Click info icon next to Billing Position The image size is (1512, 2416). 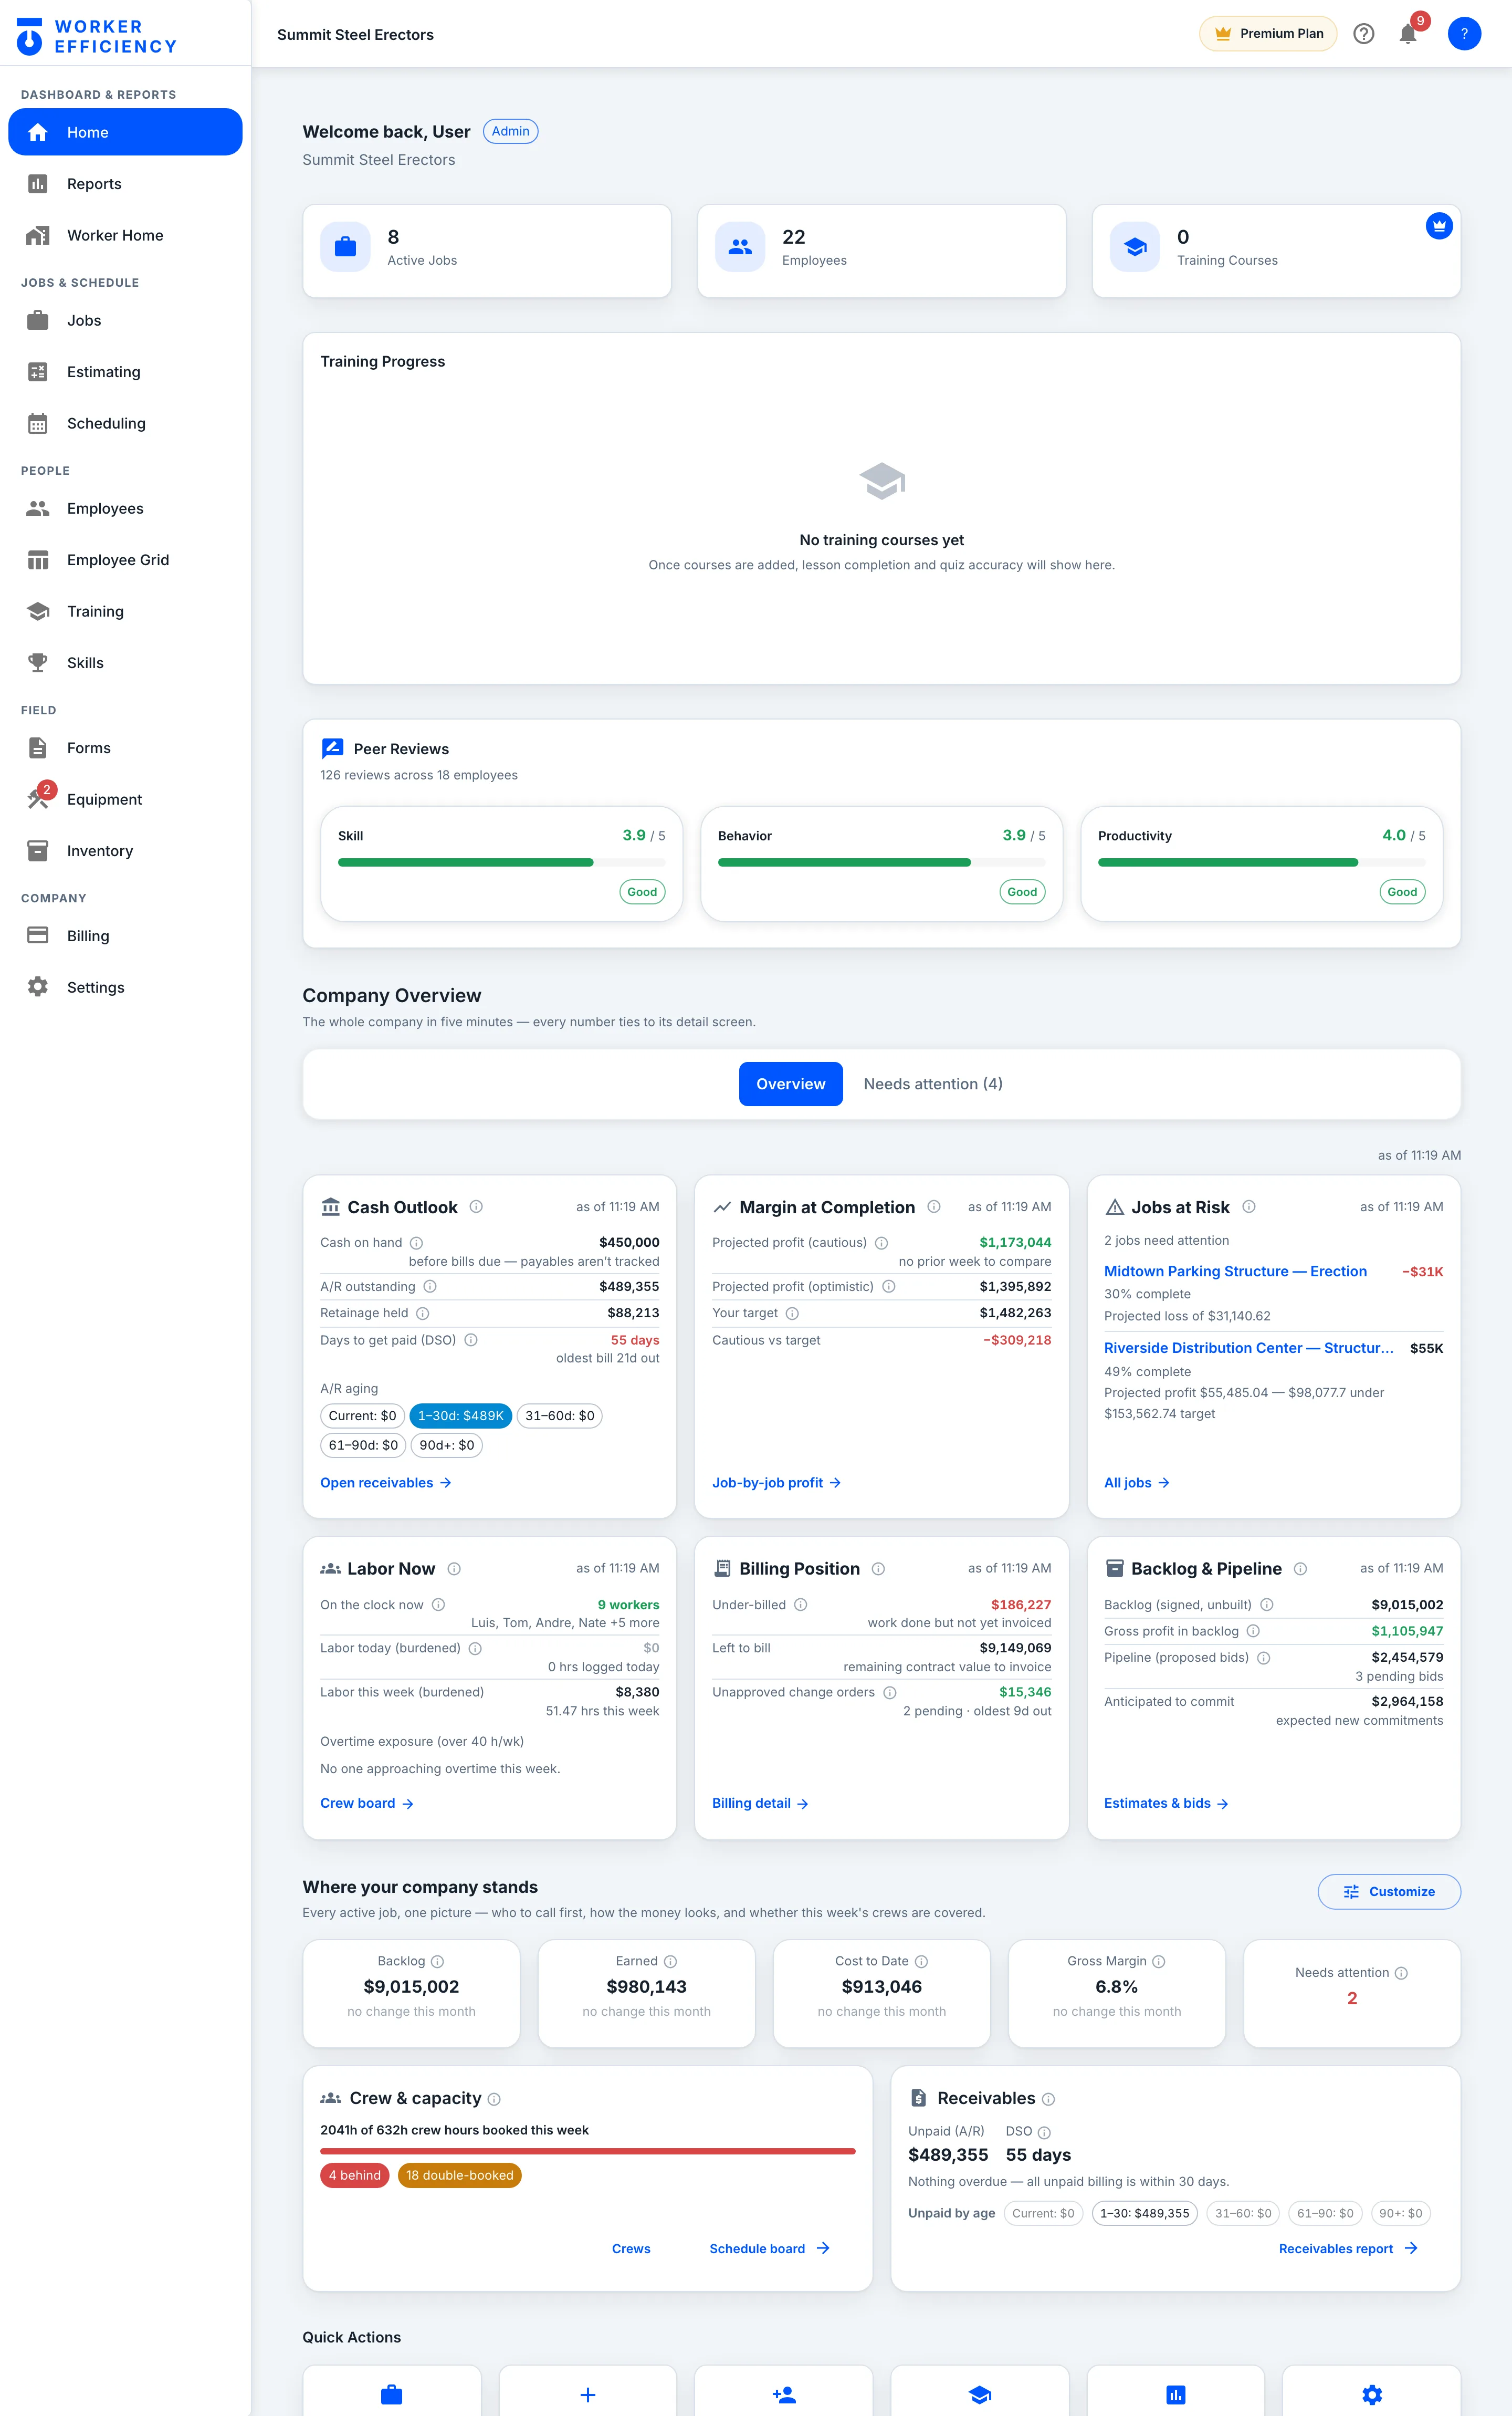[878, 1569]
